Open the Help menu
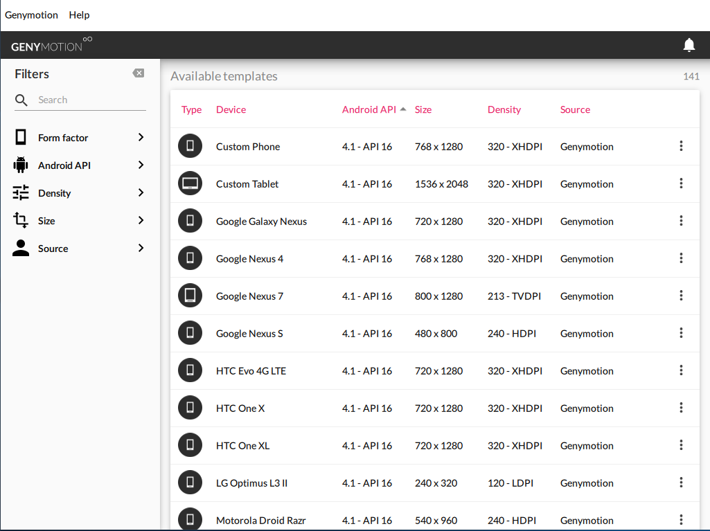This screenshot has height=531, width=710. coord(79,15)
